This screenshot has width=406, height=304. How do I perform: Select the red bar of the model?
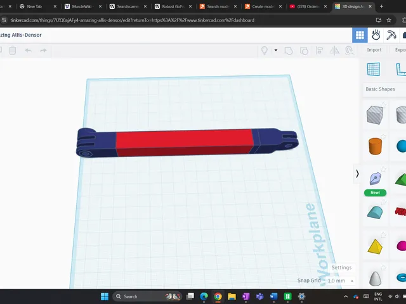(184, 142)
